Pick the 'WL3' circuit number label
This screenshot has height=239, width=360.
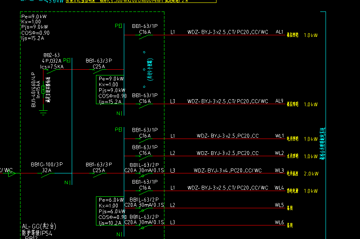click(x=280, y=171)
